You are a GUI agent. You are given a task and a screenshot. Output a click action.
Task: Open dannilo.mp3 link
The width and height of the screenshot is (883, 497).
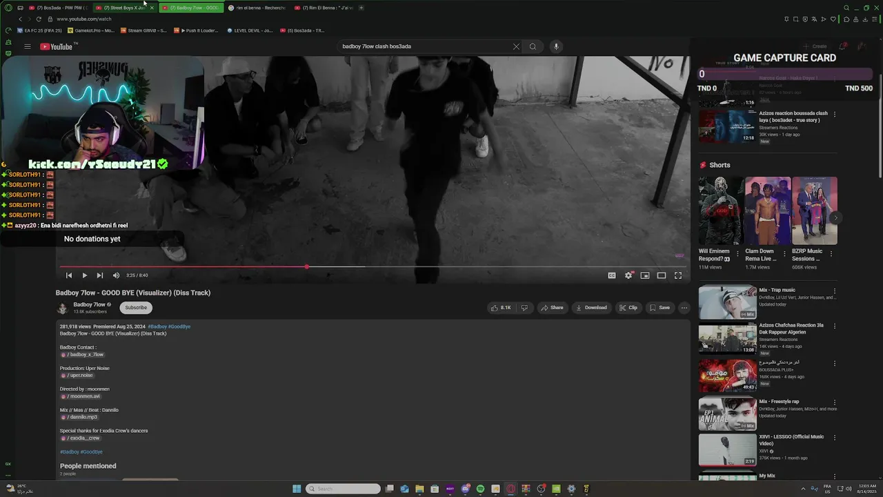(80, 417)
